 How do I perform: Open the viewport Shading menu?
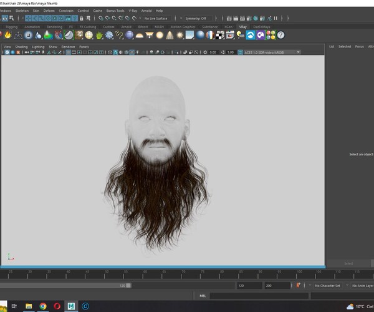(x=21, y=47)
